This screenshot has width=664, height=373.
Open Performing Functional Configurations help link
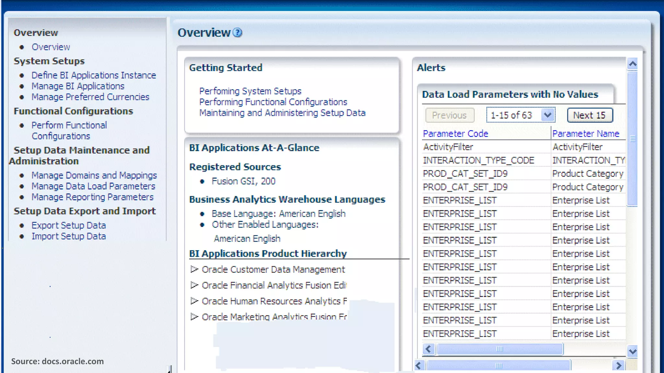(x=273, y=102)
